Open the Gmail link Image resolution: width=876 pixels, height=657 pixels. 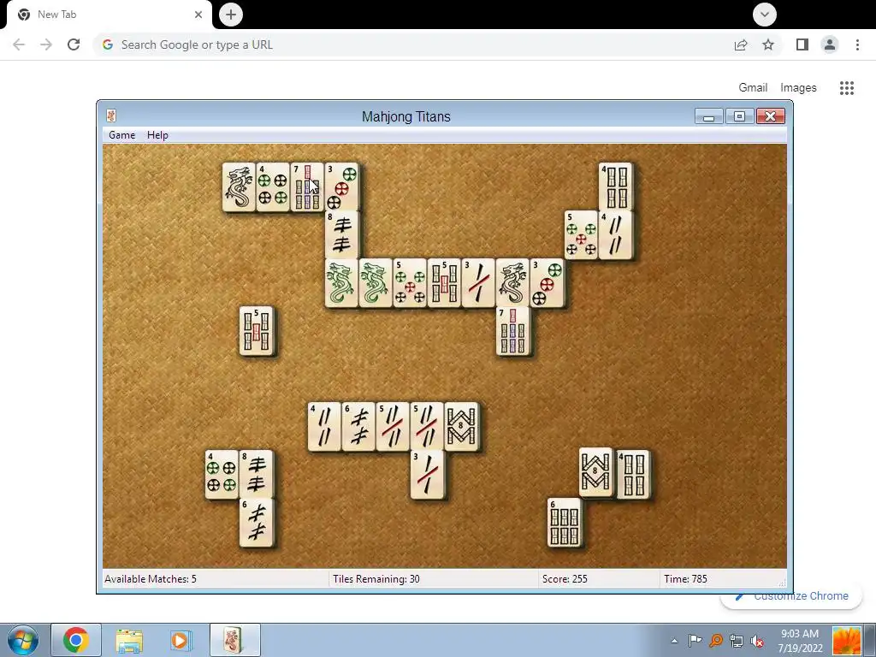point(753,88)
